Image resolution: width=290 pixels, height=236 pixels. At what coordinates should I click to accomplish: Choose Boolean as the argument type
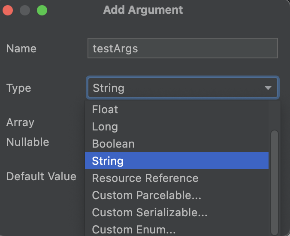(x=113, y=144)
